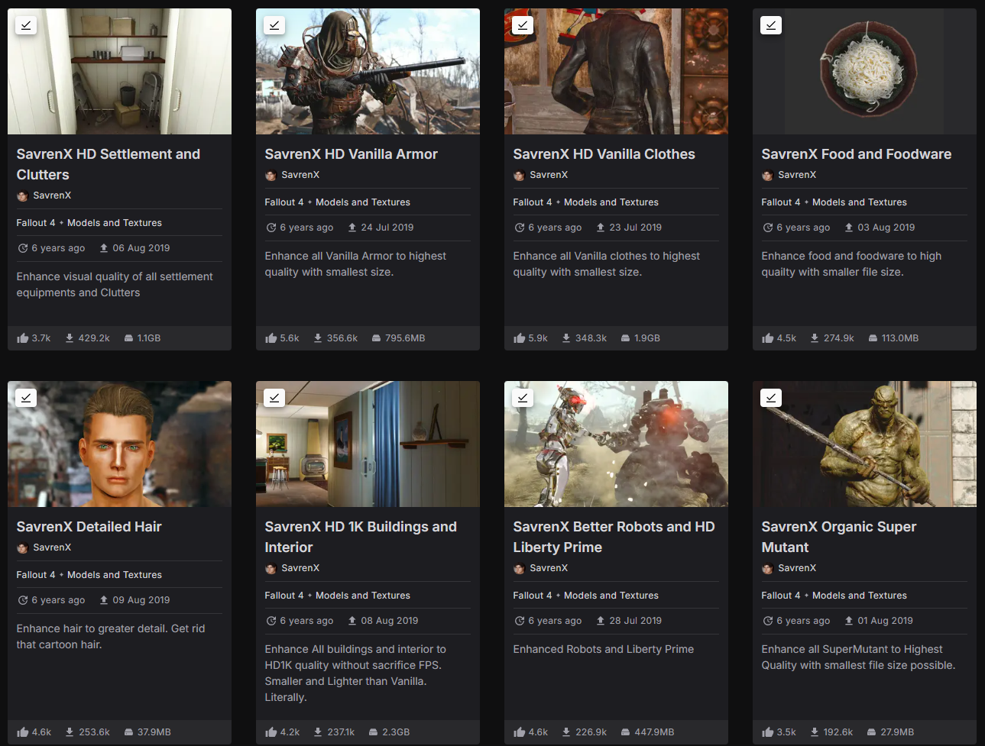Open SavrenX HD Vanilla Armor mod title

[x=351, y=154]
